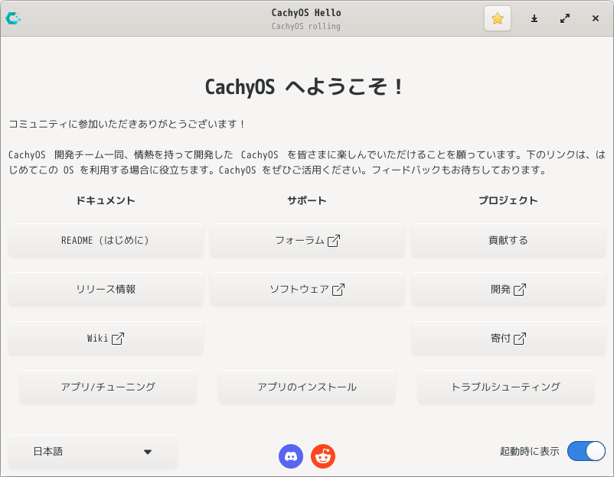
Task: Open アプリ/チューニング button
Action: click(x=108, y=387)
